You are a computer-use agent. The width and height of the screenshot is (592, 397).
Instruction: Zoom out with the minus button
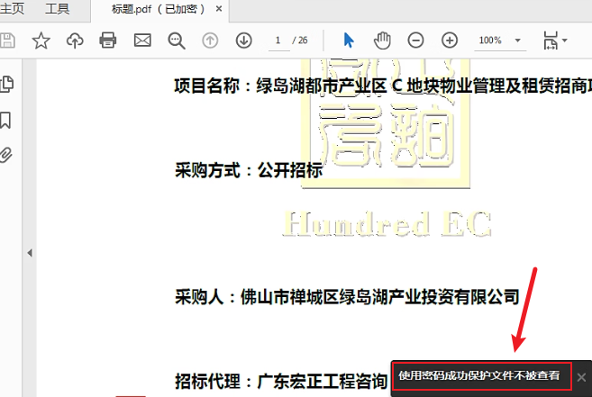tap(415, 41)
